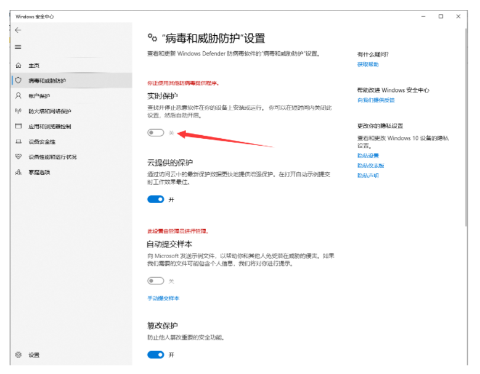Toggle the 实时保护 switch
This screenshot has width=480, height=374.
pyautogui.click(x=155, y=133)
